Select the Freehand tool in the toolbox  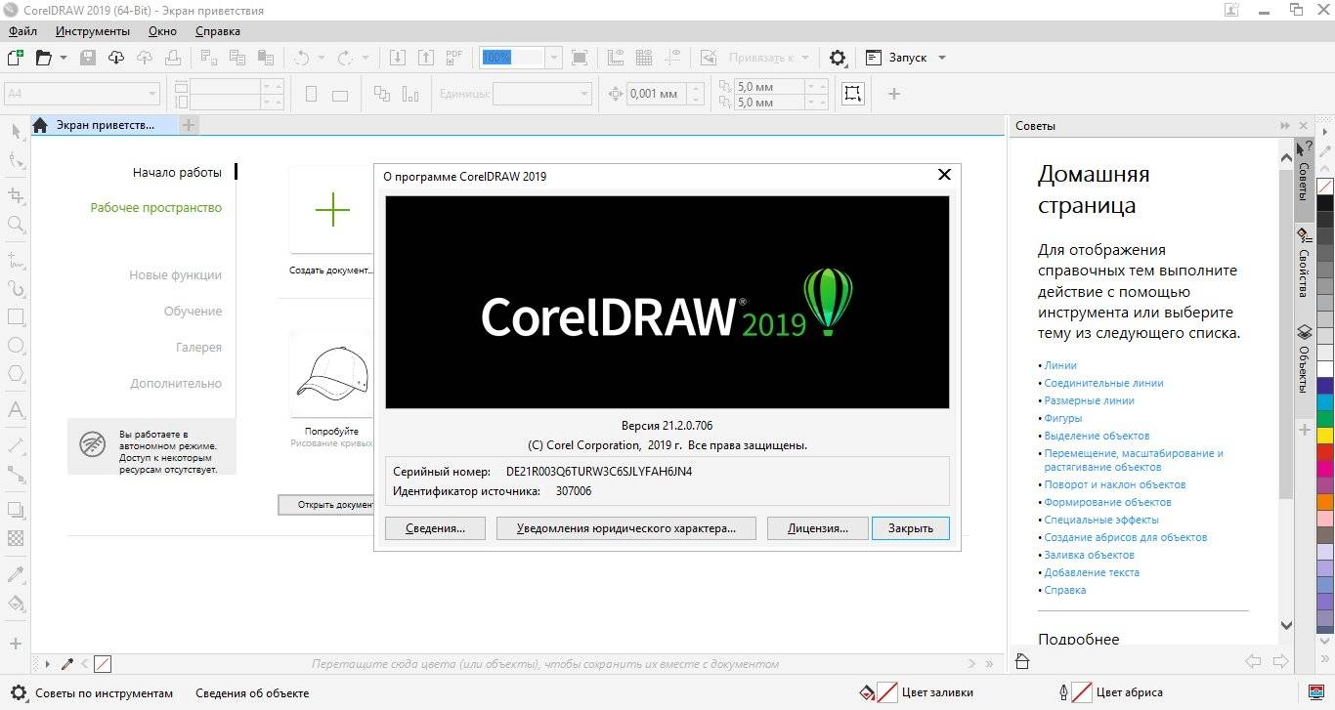[16, 260]
